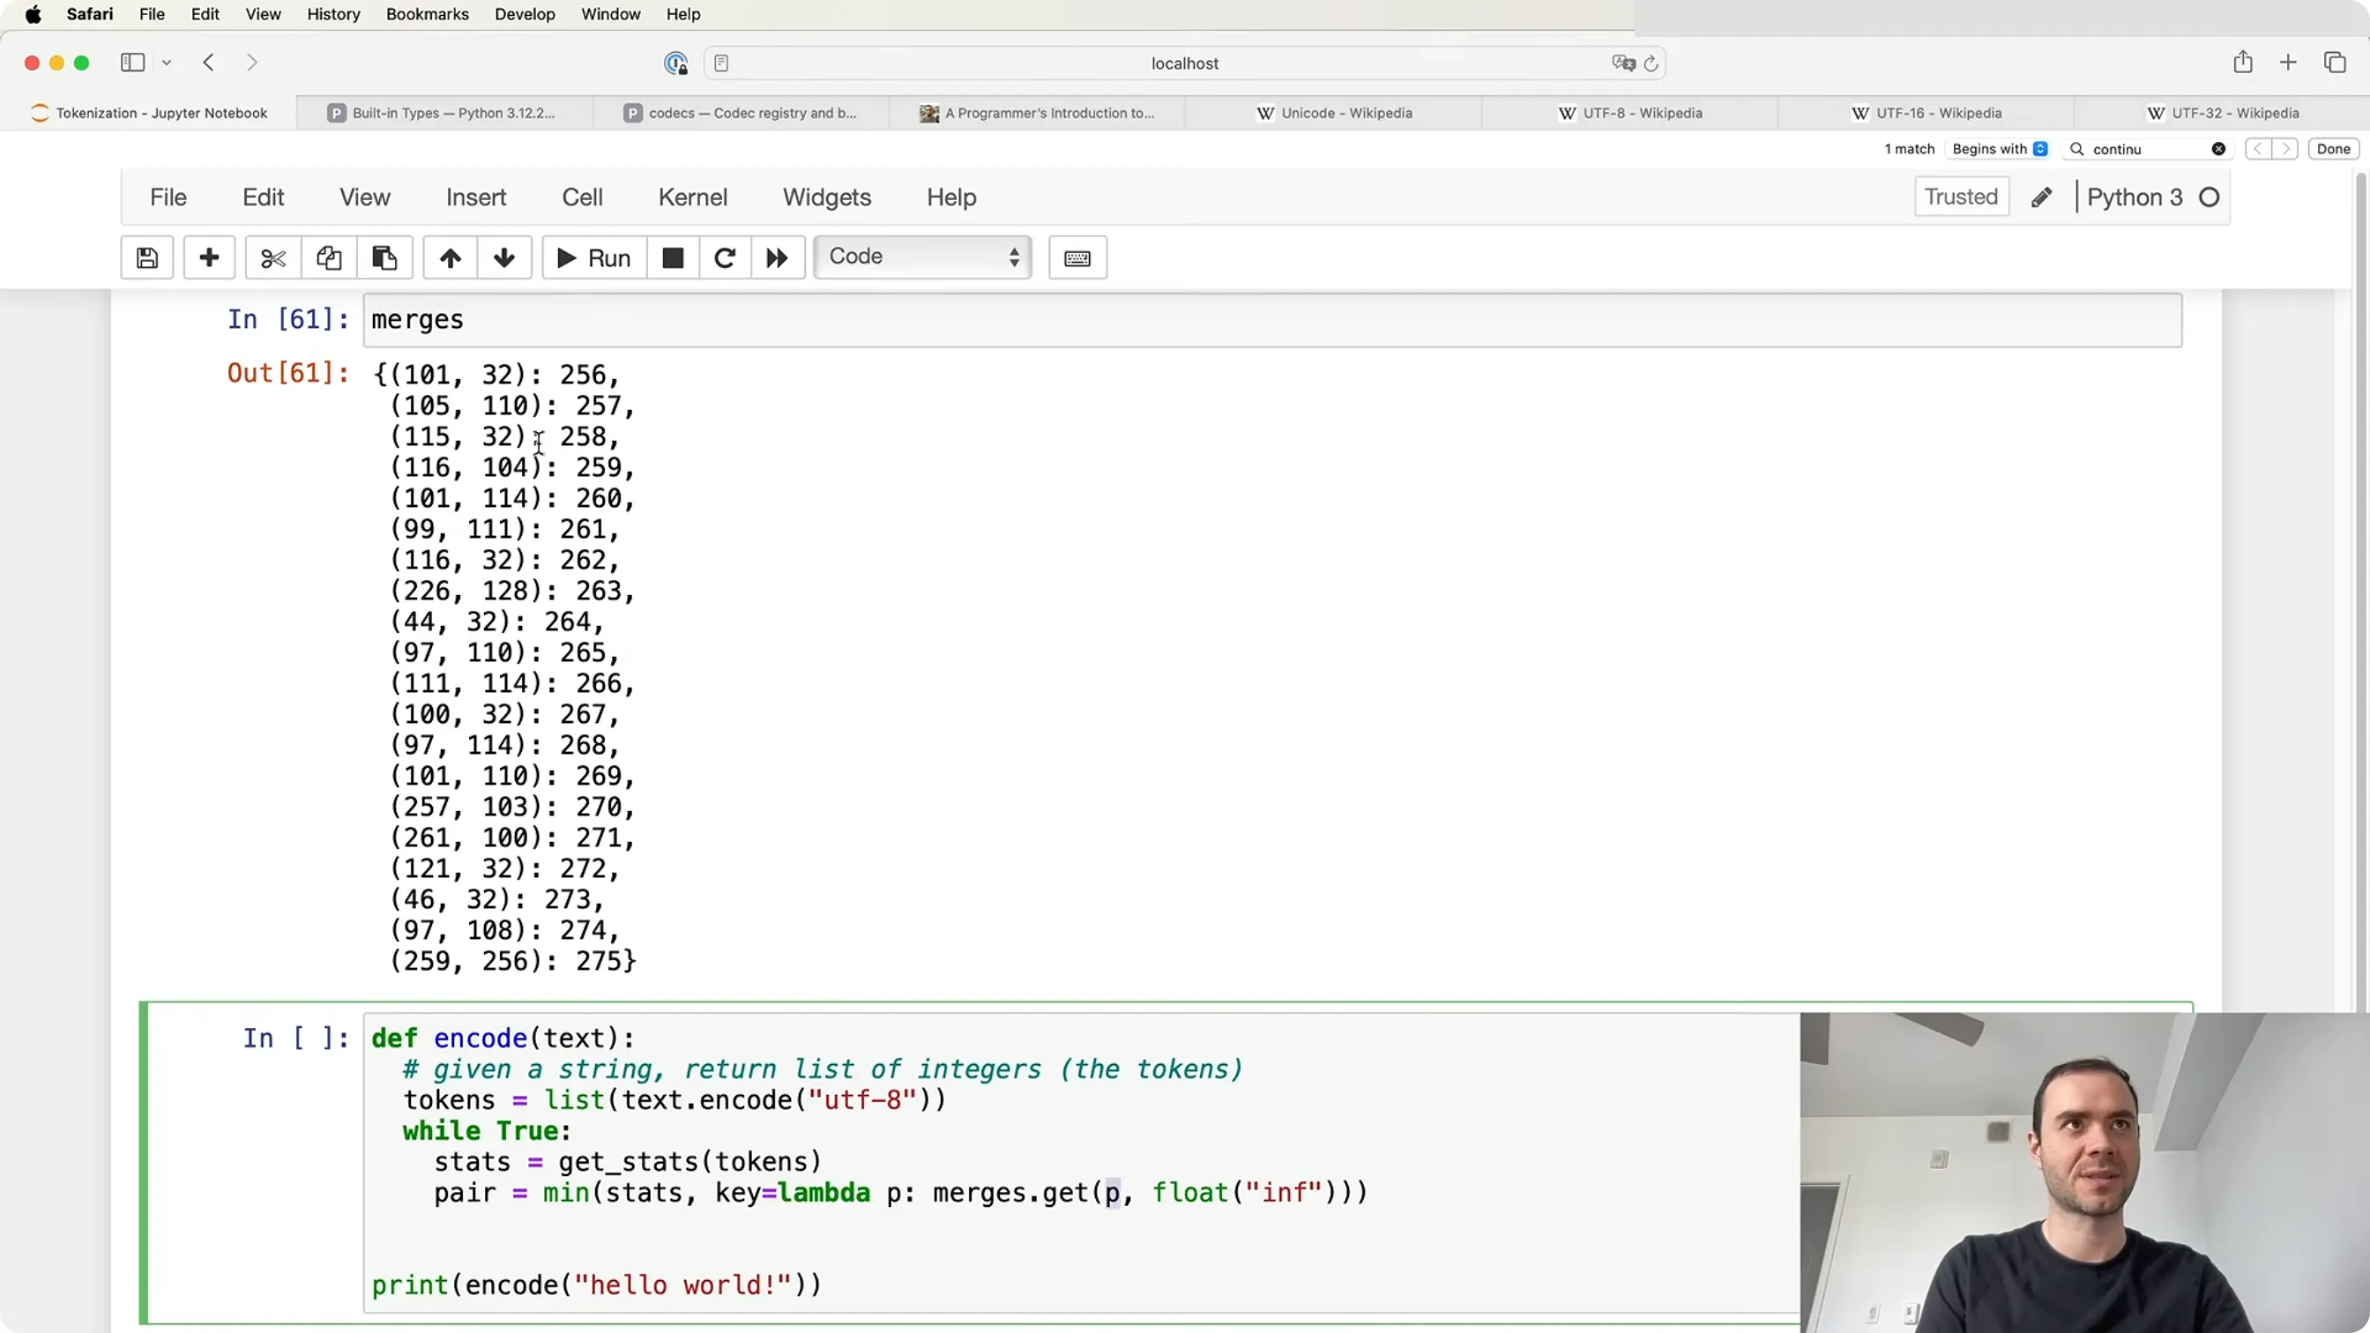2370x1333 pixels.
Task: Click the Trusted notebook button
Action: click(x=1962, y=197)
